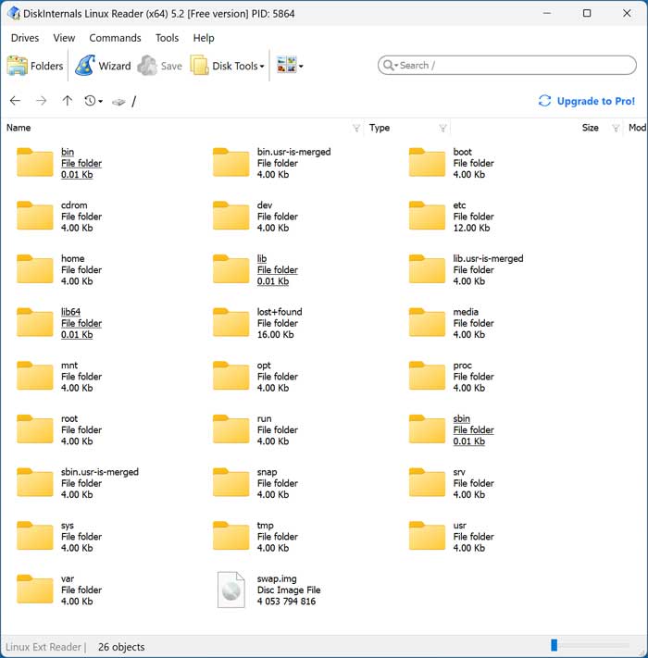Viewport: 648px width, 658px height.
Task: Click the Linux Ext Reader status label
Action: coord(44,647)
